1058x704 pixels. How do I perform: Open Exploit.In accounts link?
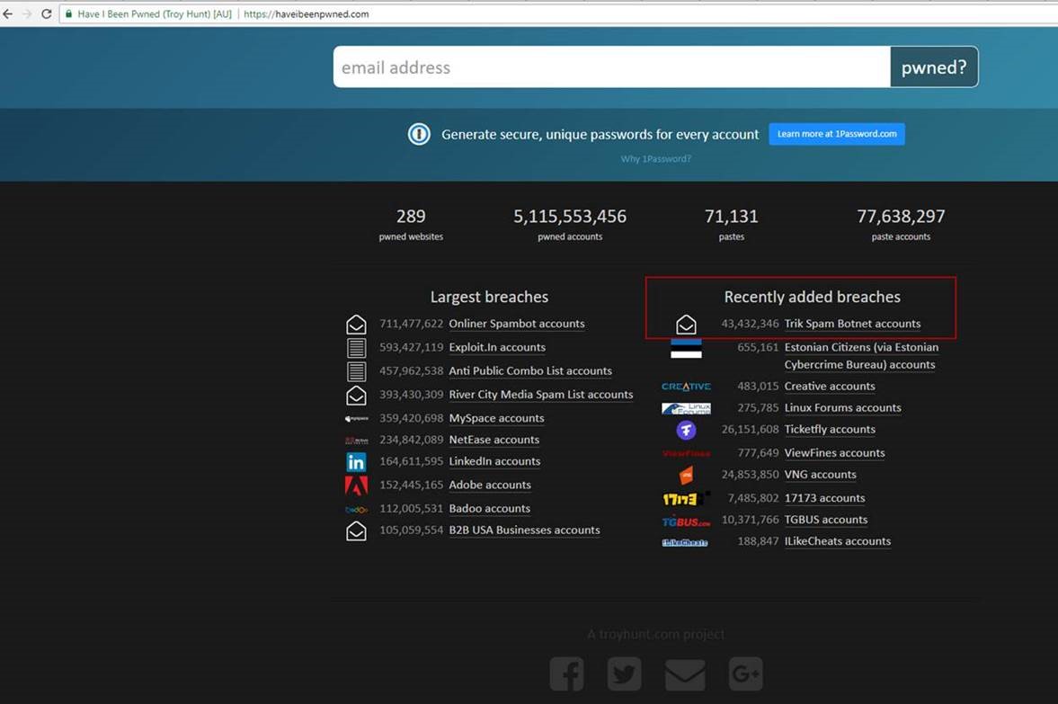[x=497, y=348]
